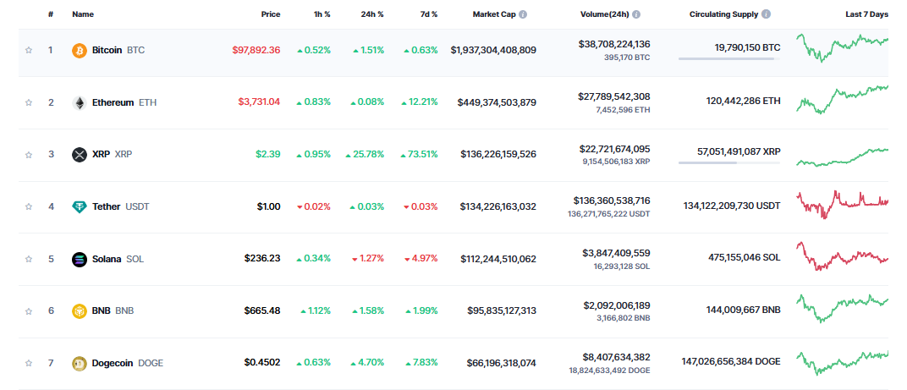The image size is (907, 390).
Task: Open Bitcoin's 7-day sparkline chart
Action: (842, 47)
